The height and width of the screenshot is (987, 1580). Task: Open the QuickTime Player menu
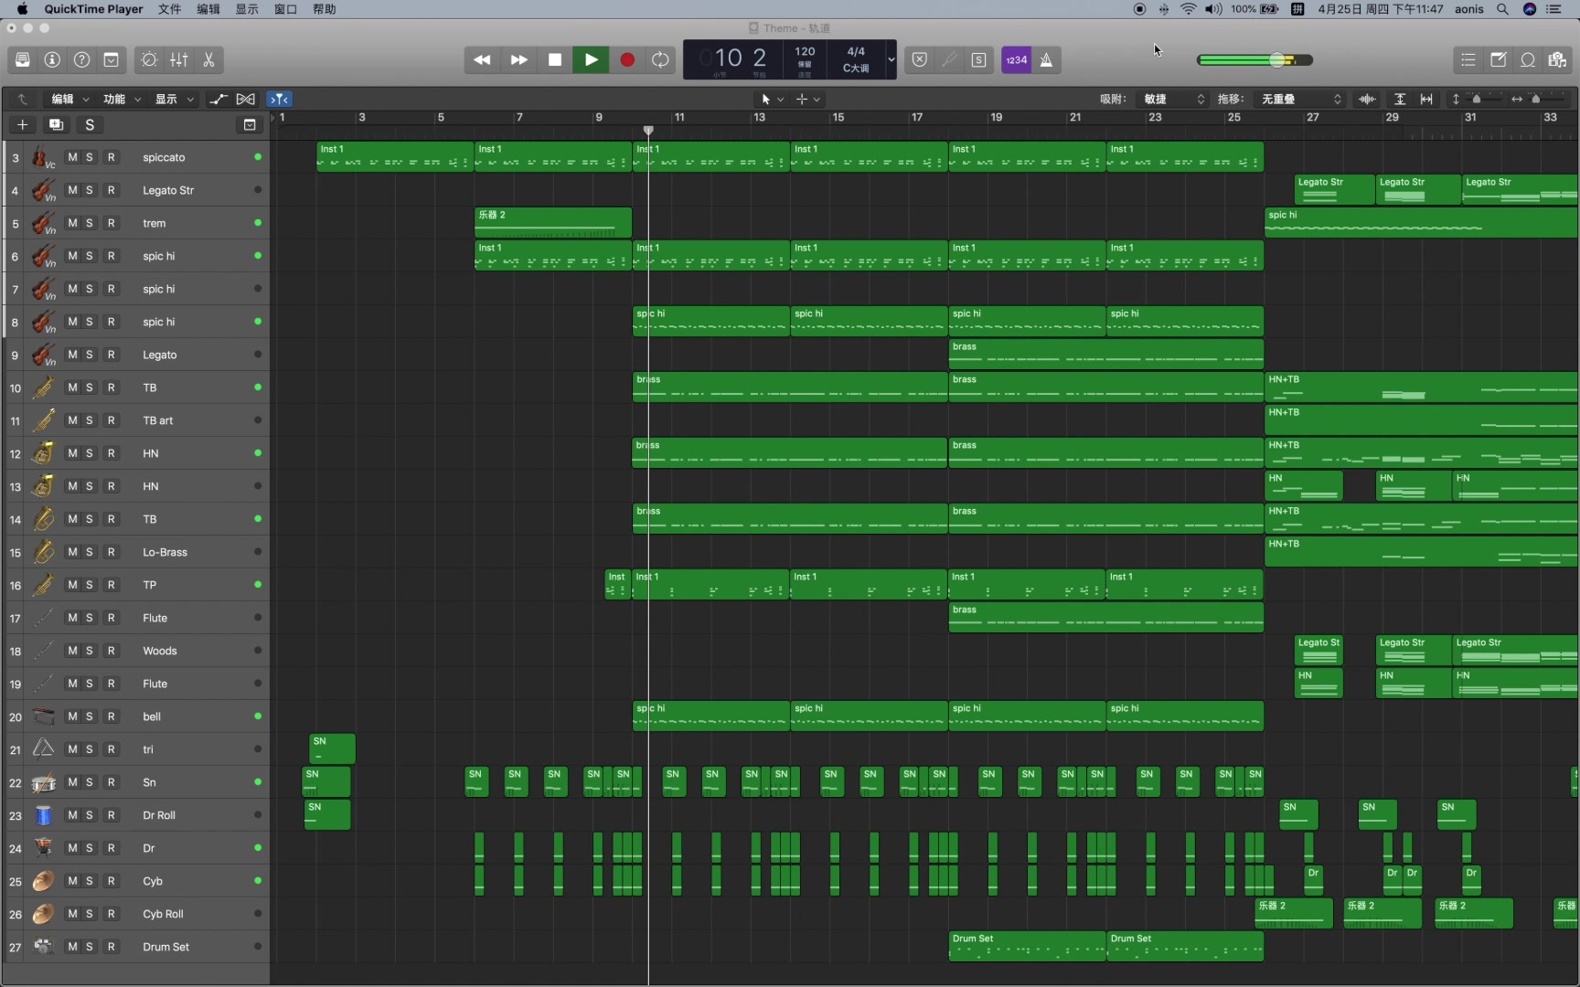coord(93,9)
